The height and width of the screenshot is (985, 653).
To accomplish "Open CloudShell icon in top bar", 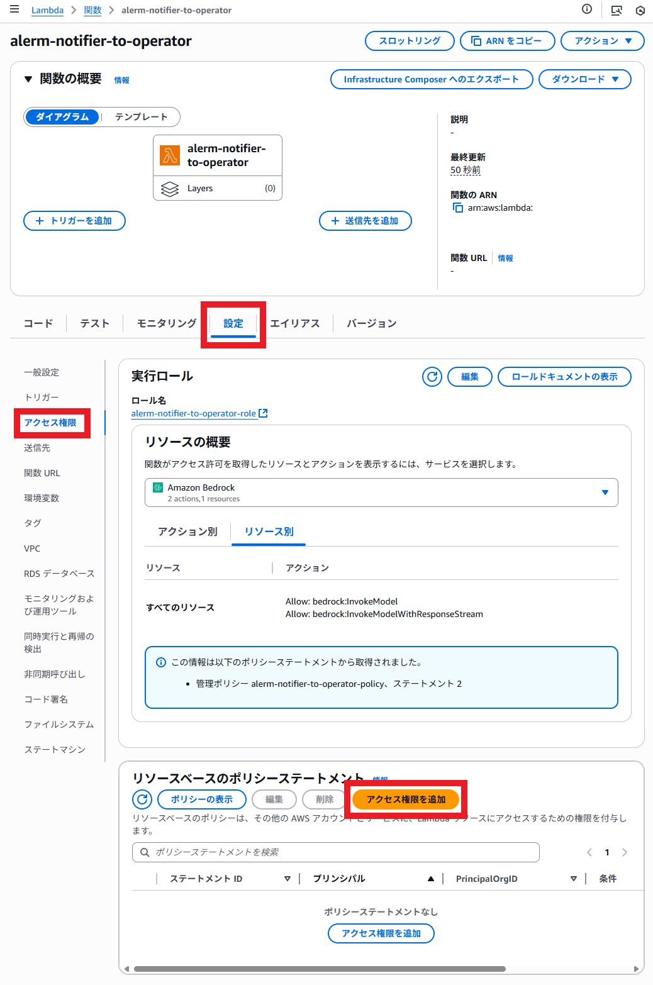I will point(617,10).
